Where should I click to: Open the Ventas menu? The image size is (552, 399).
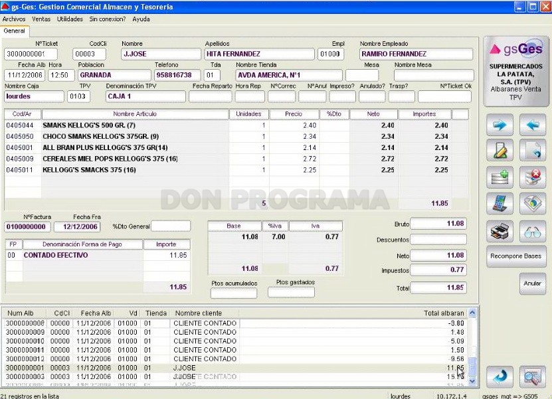[41, 19]
